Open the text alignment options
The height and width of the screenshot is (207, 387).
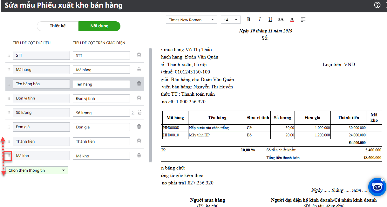coord(303,20)
